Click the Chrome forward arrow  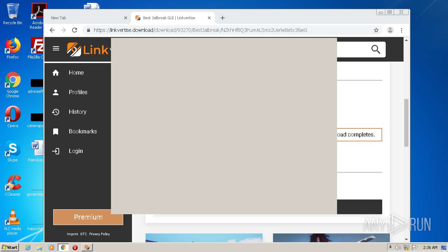tap(63, 30)
